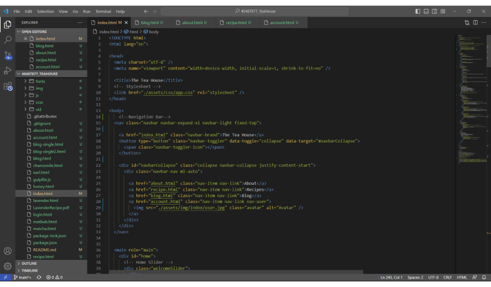Screen dimensions: 491x287
Task: Open notifications bell in status bar
Action: (484, 277)
